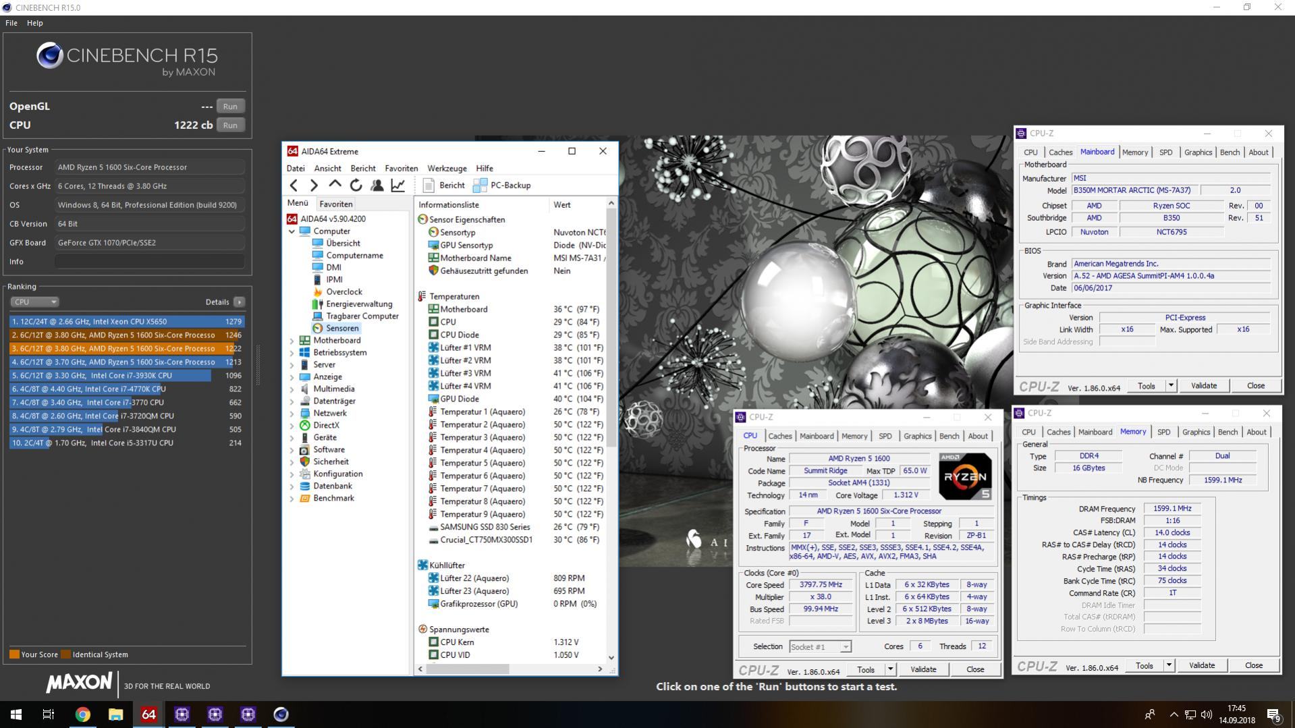Image resolution: width=1295 pixels, height=728 pixels.
Task: Open Tools dropdown arrow in CPU-Z CPU window
Action: [890, 670]
